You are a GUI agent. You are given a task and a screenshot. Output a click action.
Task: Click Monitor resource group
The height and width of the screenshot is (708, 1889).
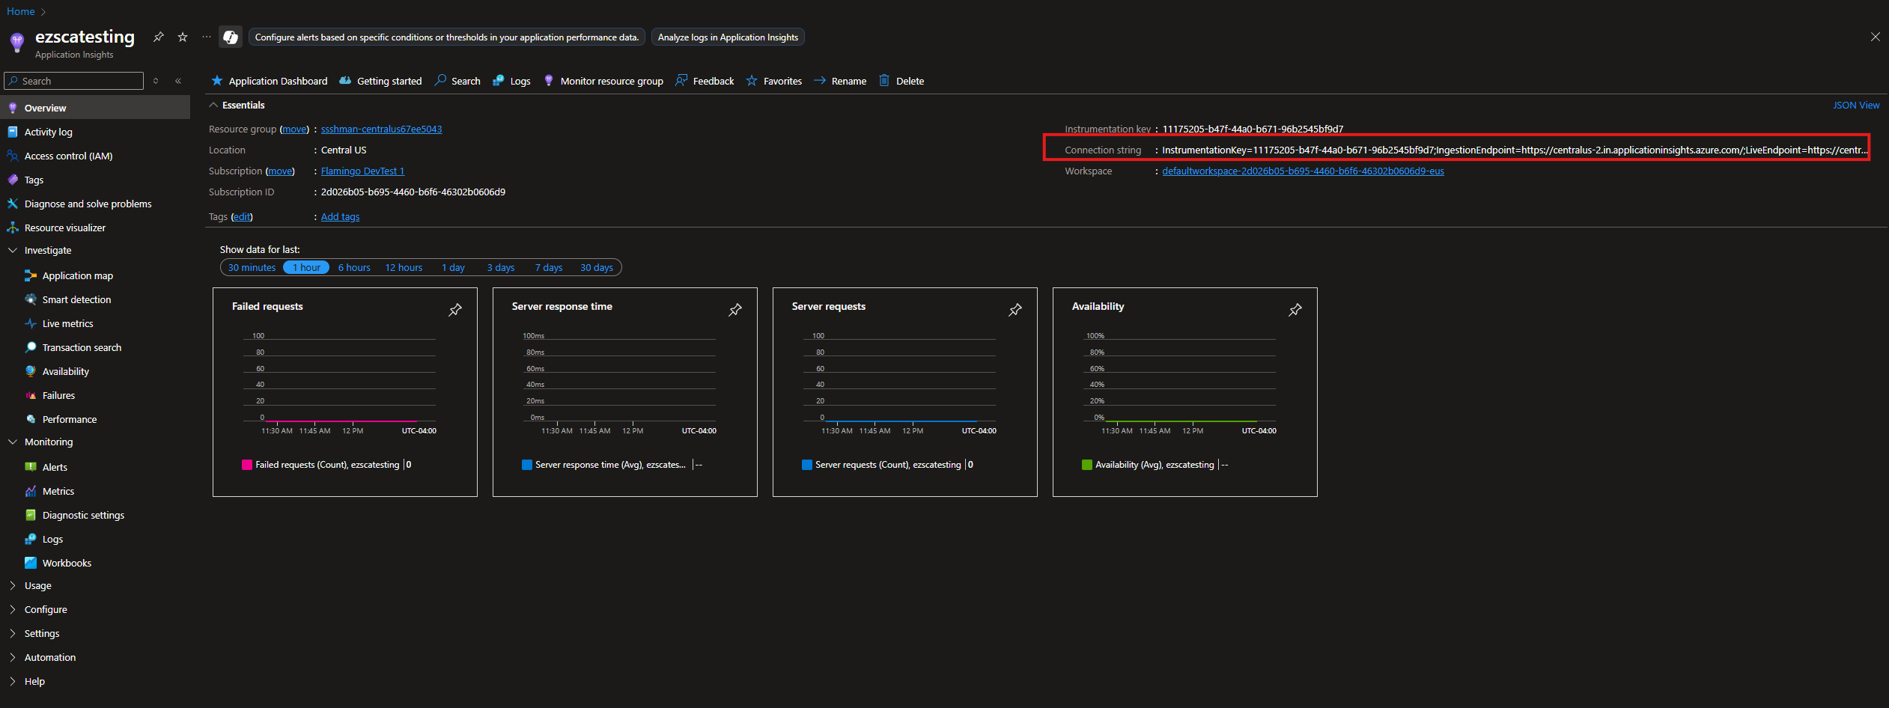(603, 81)
